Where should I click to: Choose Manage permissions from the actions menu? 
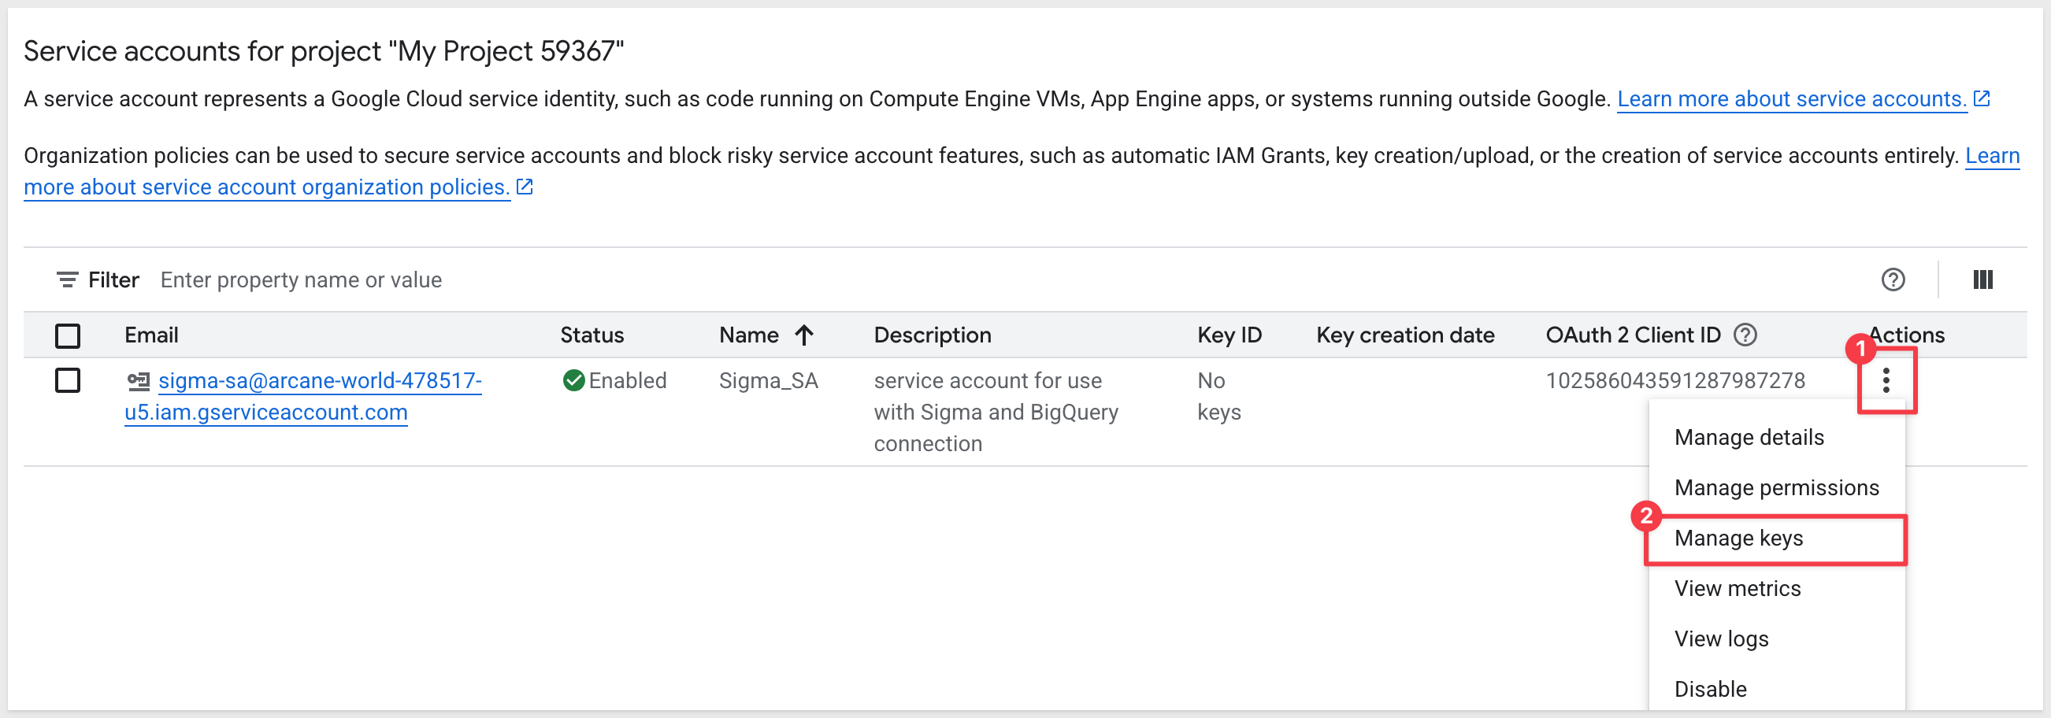click(x=1775, y=487)
